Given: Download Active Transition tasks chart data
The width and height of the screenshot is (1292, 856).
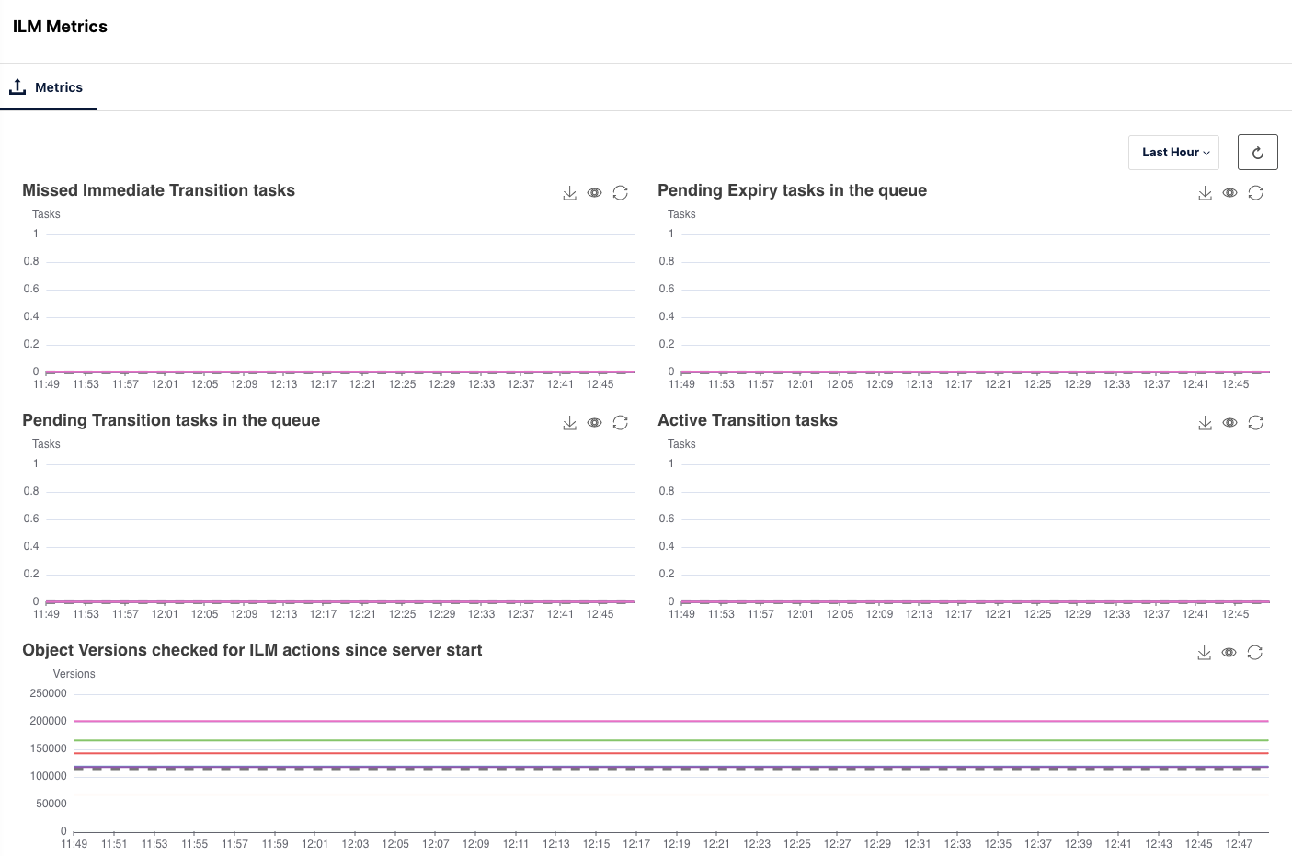Looking at the screenshot, I should [x=1205, y=423].
